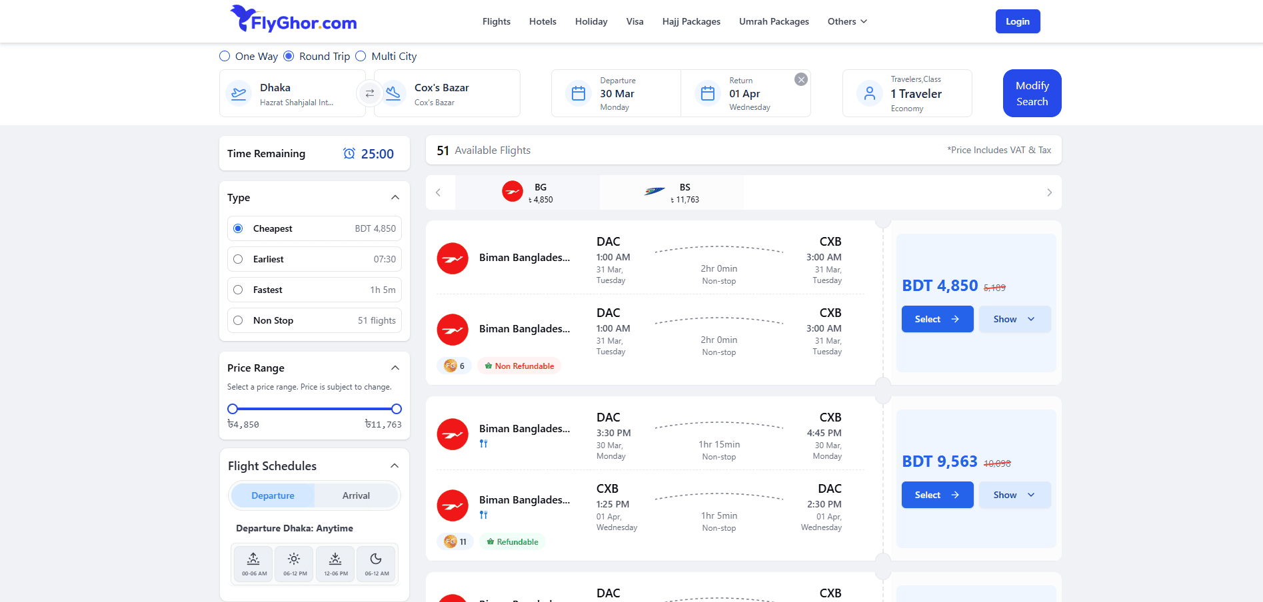Open Visa in navigation menu
Screen dimensions: 1263x602
[635, 21]
